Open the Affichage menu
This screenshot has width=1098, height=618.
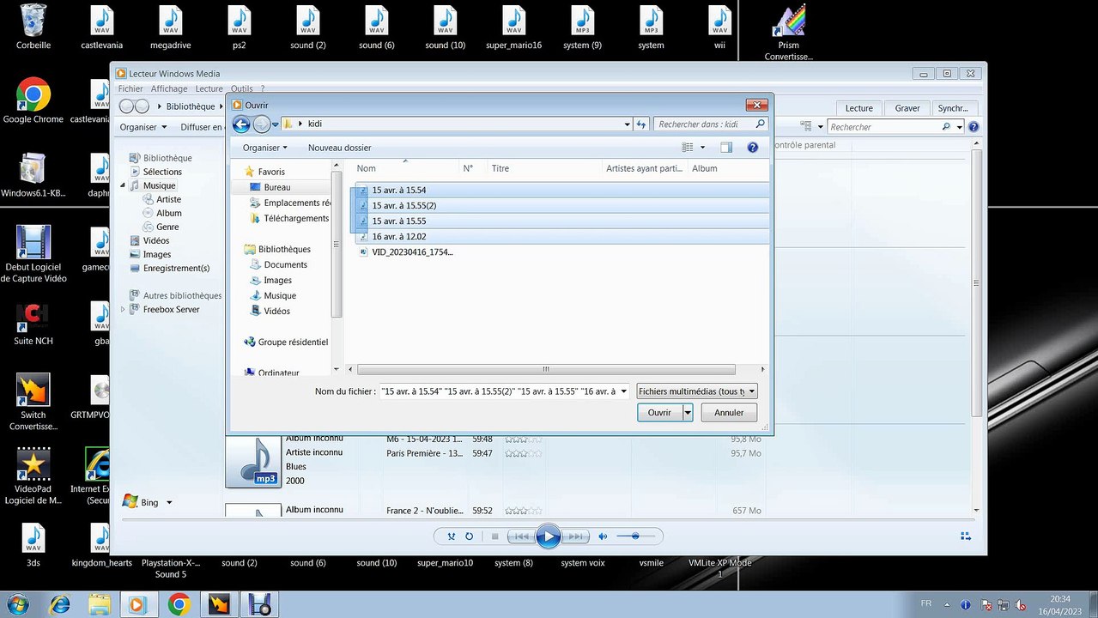169,88
